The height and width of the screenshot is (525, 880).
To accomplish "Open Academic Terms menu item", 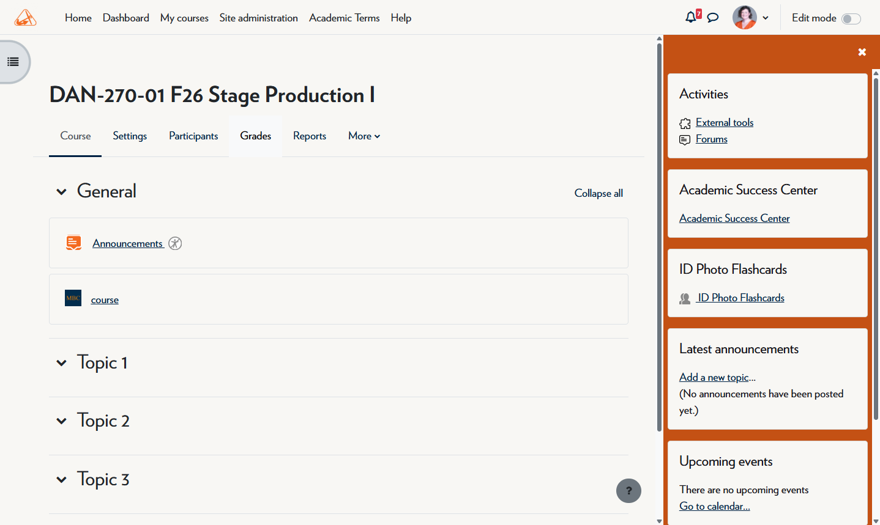I will pyautogui.click(x=345, y=18).
